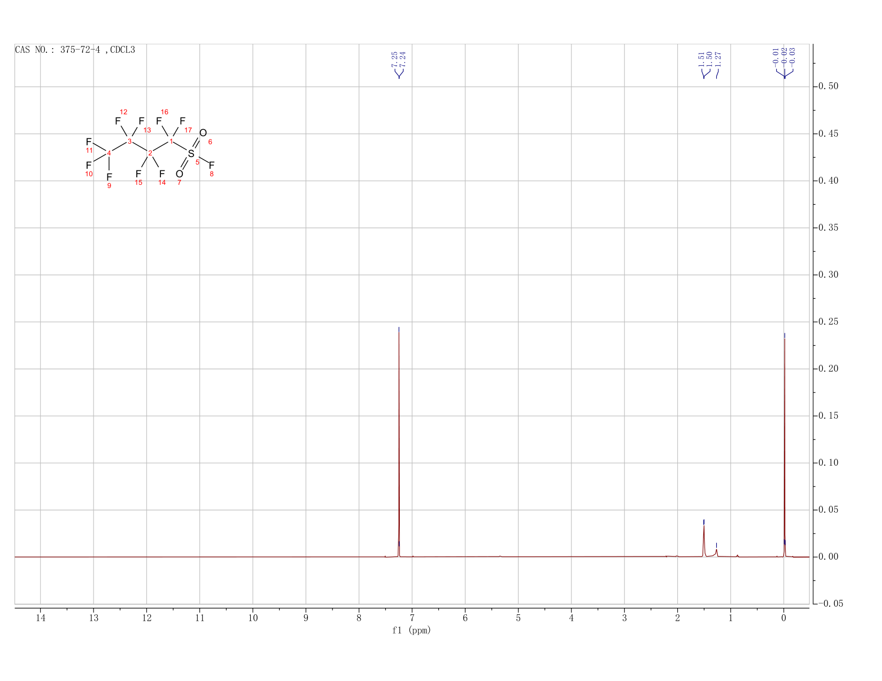Screen dimensions: 882x681
Task: Click the 7.25 peak label
Action: [x=394, y=59]
